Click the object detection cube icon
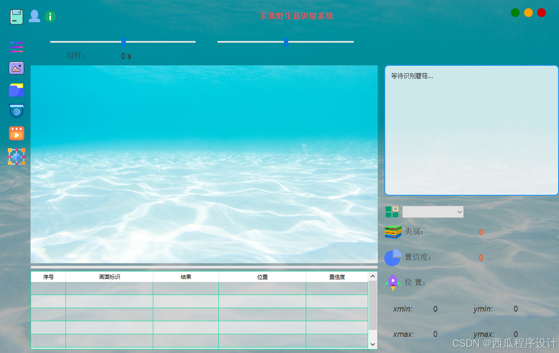 pos(17,156)
